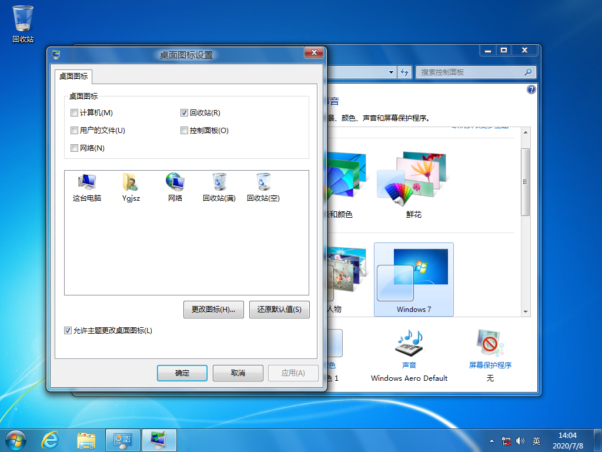The width and height of the screenshot is (602, 452).
Task: Click the 还原默认值(S) button
Action: [279, 310]
